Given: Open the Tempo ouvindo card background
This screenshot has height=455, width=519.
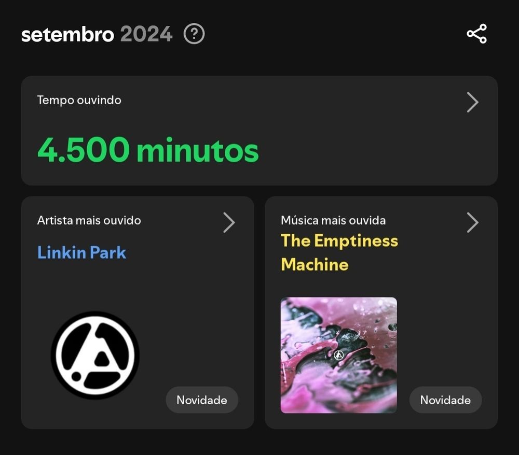Looking at the screenshot, I should click(x=259, y=131).
